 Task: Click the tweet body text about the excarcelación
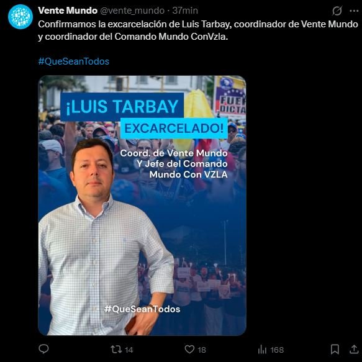[198, 30]
